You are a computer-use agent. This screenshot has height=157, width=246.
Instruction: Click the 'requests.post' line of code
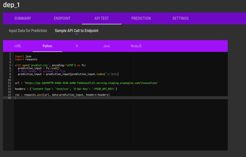pos(62,95)
